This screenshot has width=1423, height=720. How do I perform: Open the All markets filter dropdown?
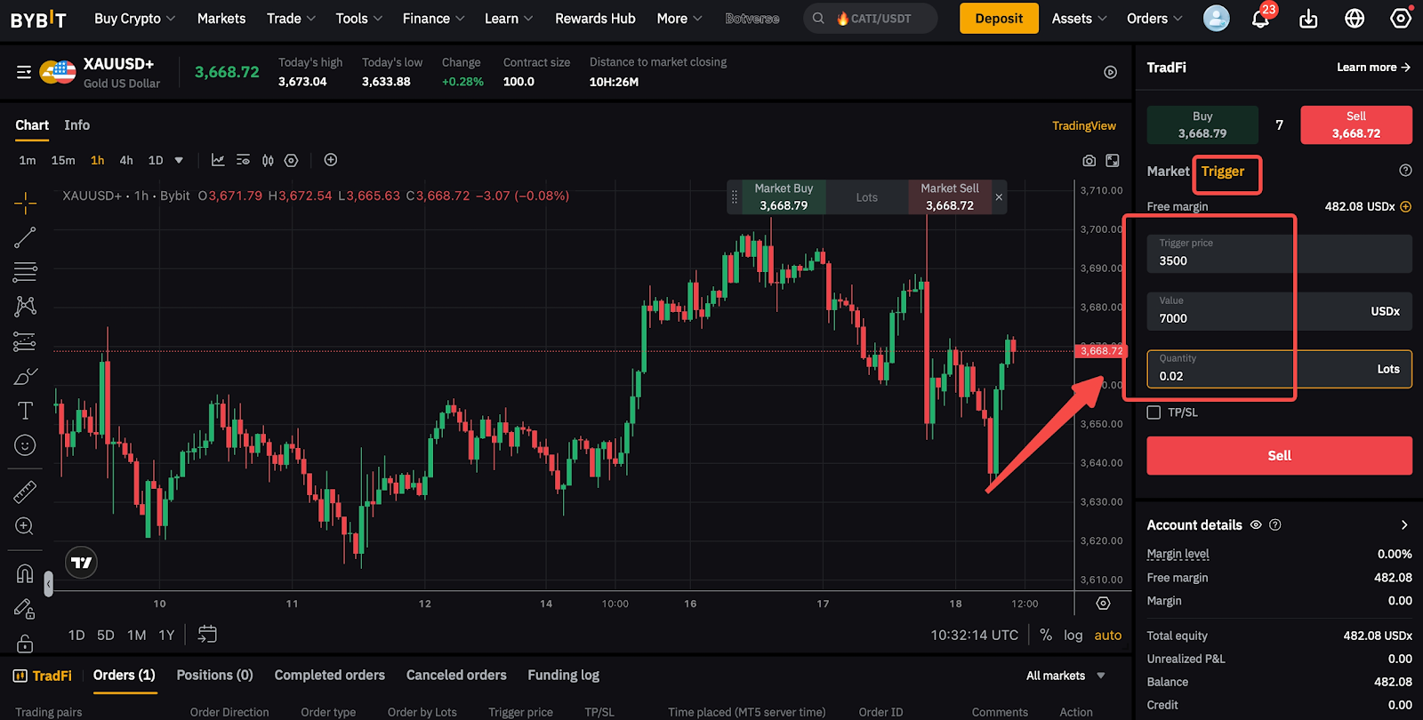pos(1065,676)
